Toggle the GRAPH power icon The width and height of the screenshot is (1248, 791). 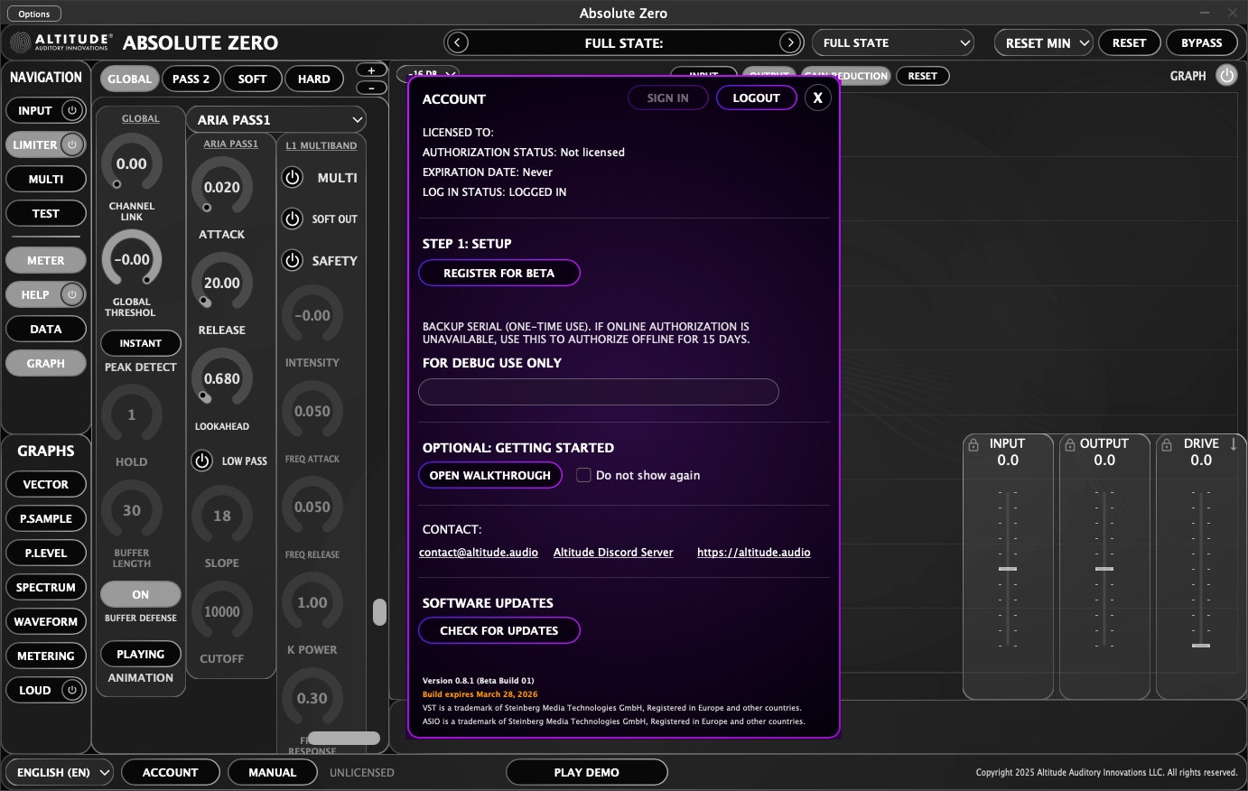coord(1227,76)
